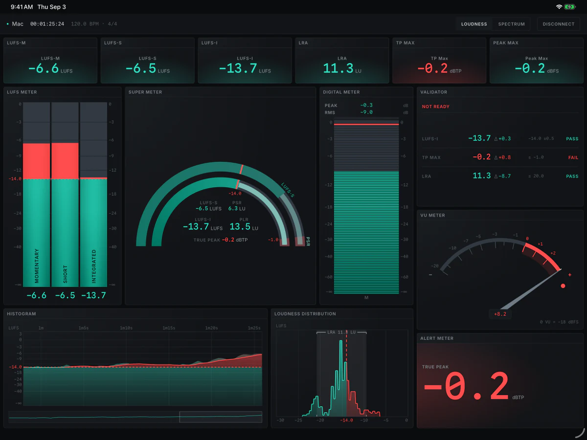
Task: Click the TRUE PEAK -0.2 dBTP line in Super Meter
Action: 221,240
